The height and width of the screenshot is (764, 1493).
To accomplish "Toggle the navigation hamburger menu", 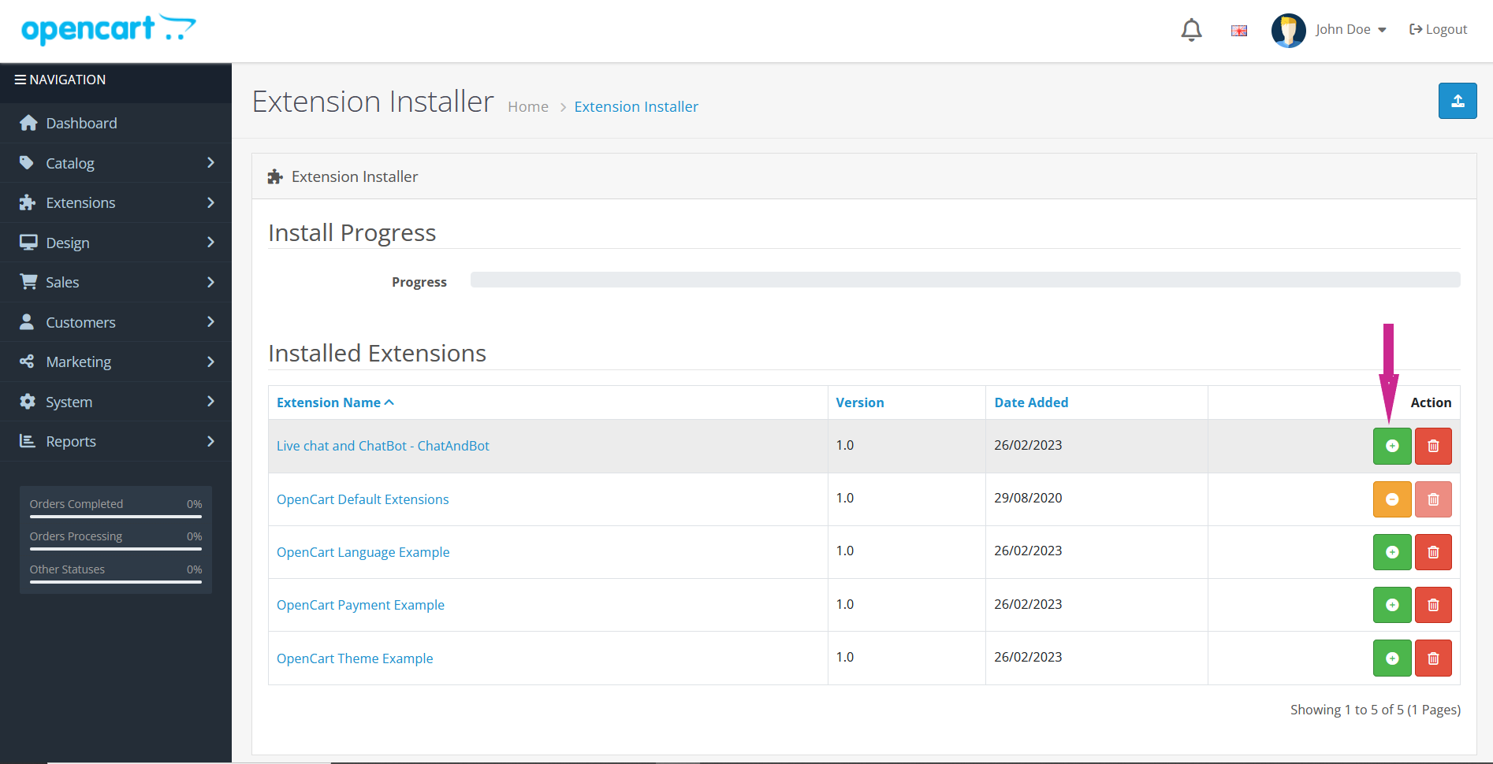I will coord(20,80).
